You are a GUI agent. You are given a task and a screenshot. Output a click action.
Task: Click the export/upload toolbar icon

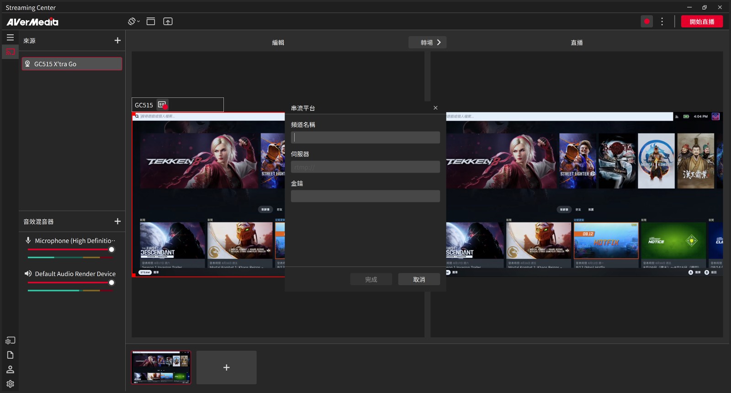168,21
